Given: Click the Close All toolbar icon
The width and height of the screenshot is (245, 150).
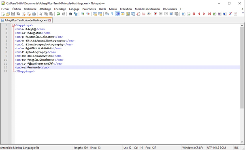Looking at the screenshot, I should 29,14.
